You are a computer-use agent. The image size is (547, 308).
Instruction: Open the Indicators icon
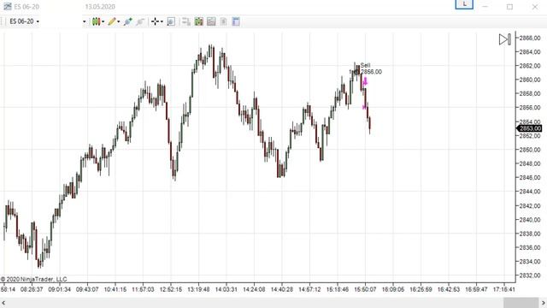[x=211, y=21]
